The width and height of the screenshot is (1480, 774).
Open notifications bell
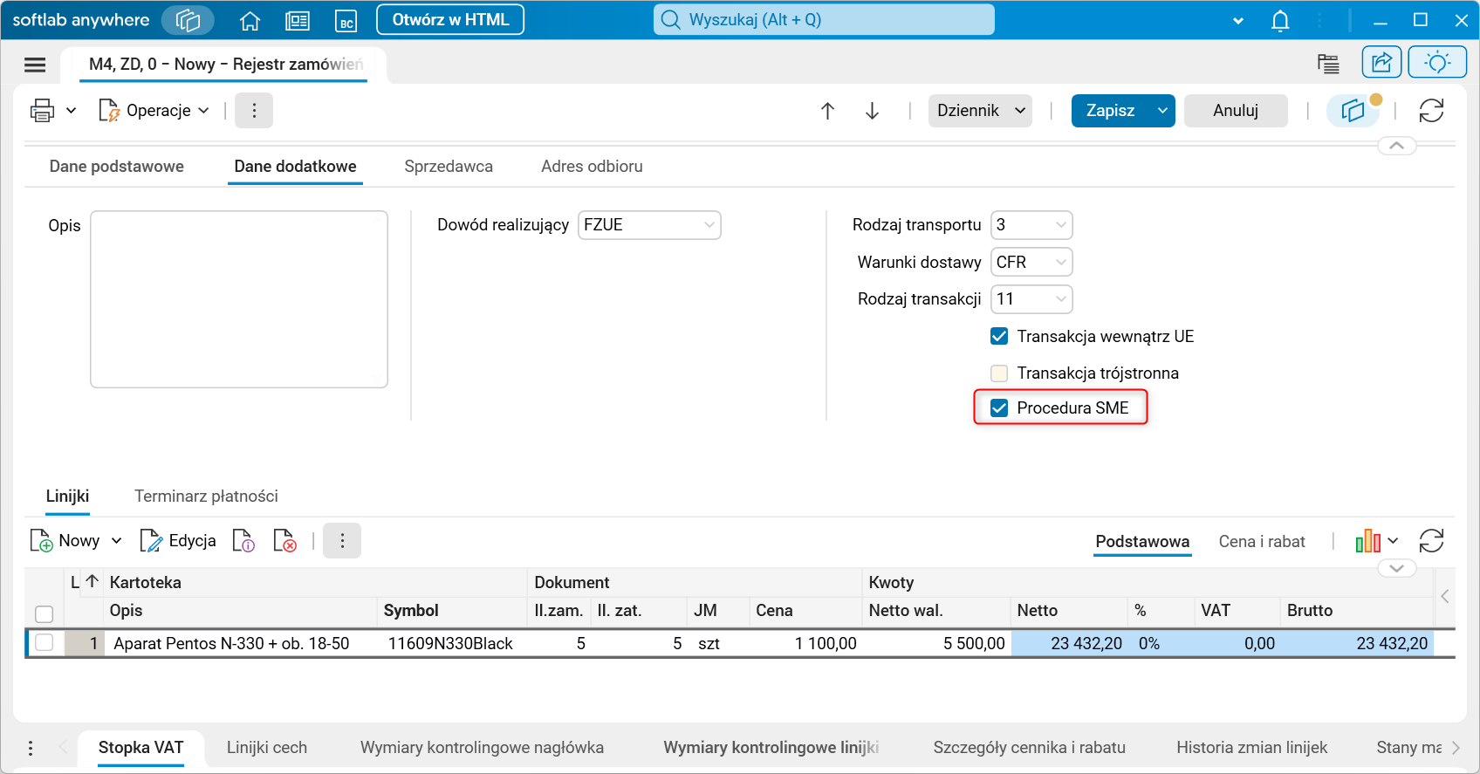(1280, 20)
